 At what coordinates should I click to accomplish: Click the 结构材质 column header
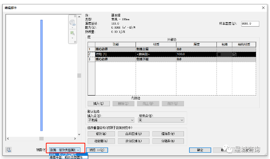coord(244,44)
